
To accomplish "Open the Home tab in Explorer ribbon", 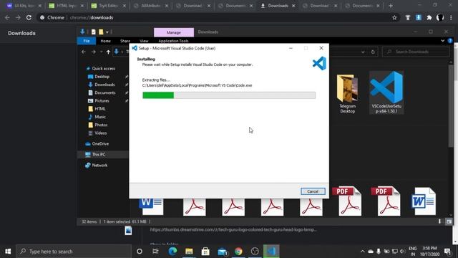I will click(x=105, y=41).
